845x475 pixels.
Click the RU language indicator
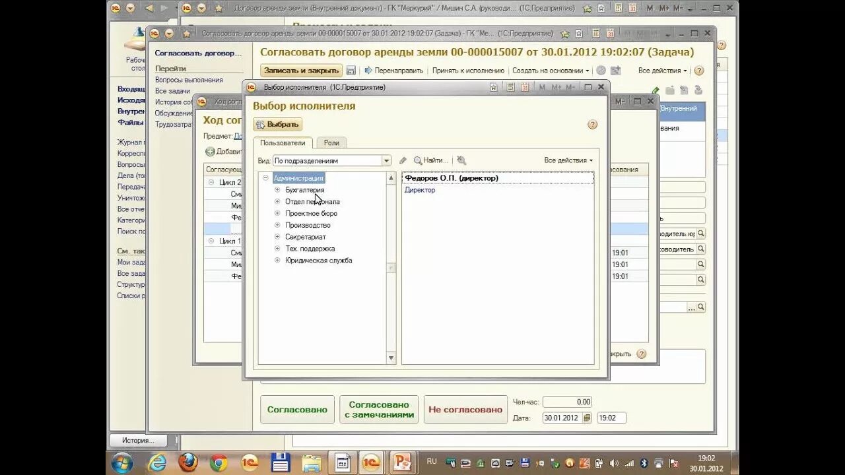[x=432, y=460]
